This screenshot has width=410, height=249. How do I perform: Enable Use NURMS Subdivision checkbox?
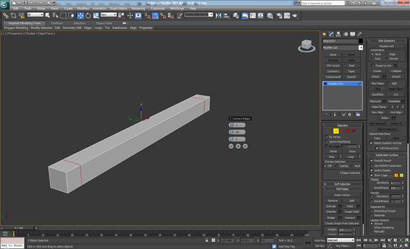coord(372,166)
